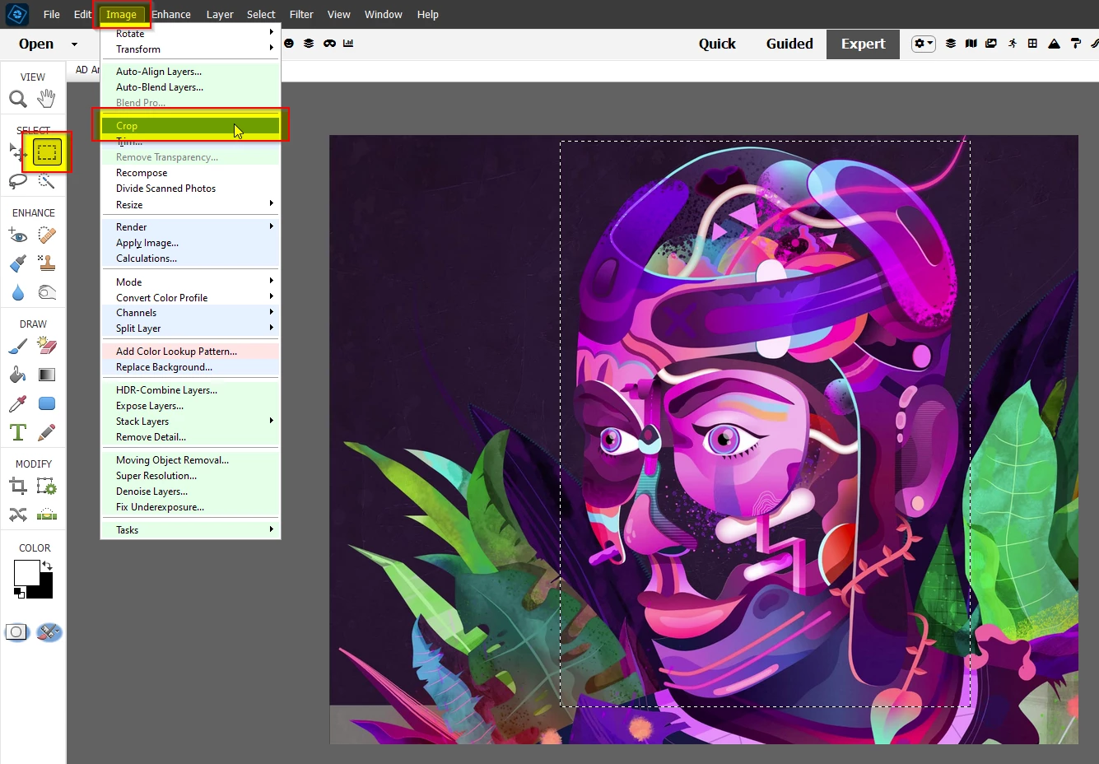Image resolution: width=1099 pixels, height=764 pixels.
Task: Select the Pencil tool
Action: tap(47, 432)
